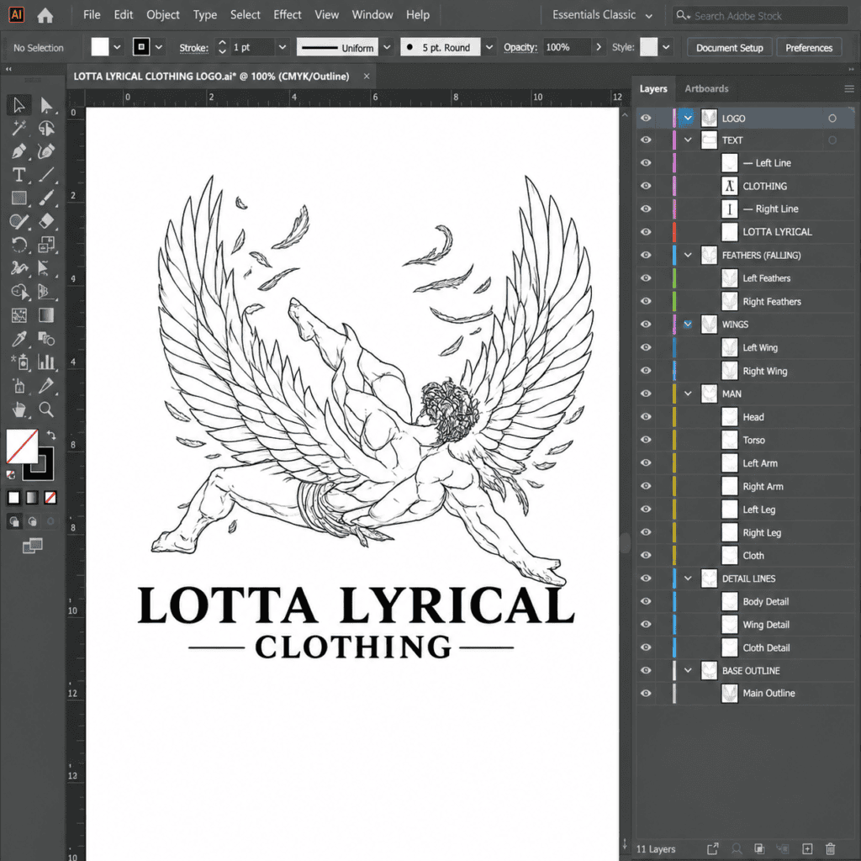Open the Window menu
Screen dimensions: 861x861
pos(372,15)
